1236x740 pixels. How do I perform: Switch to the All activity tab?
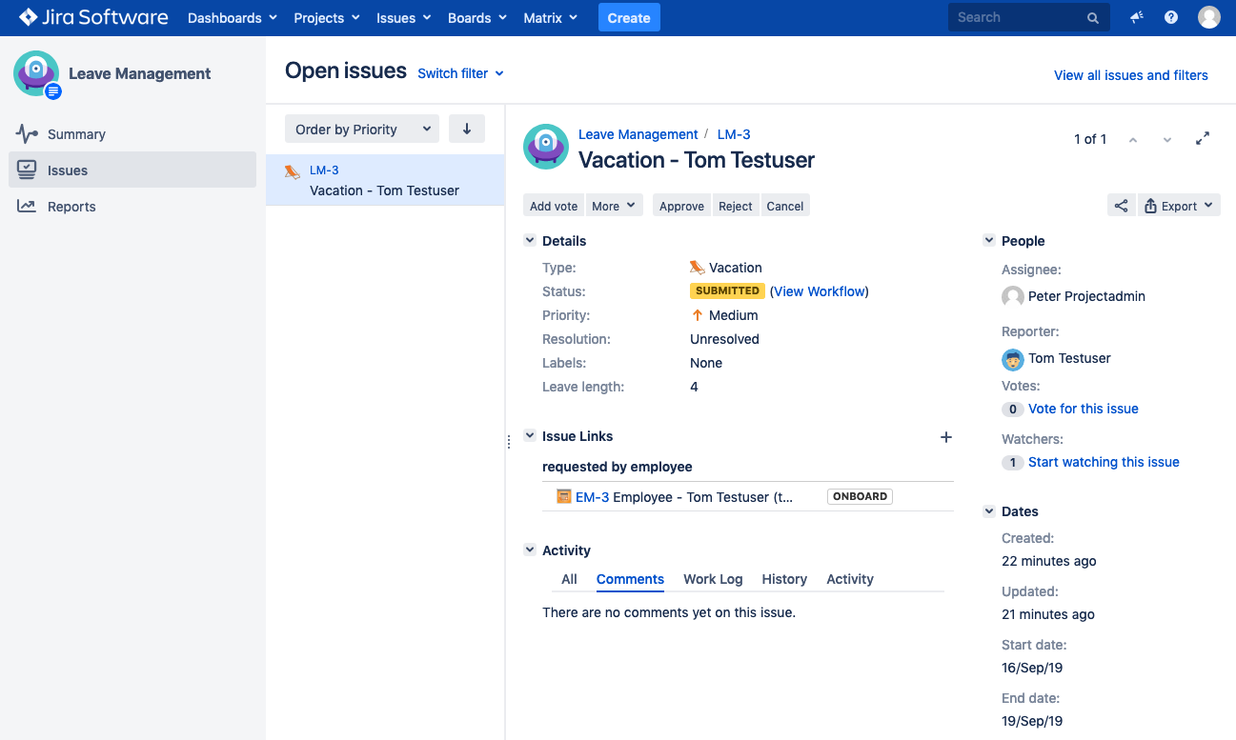(569, 579)
